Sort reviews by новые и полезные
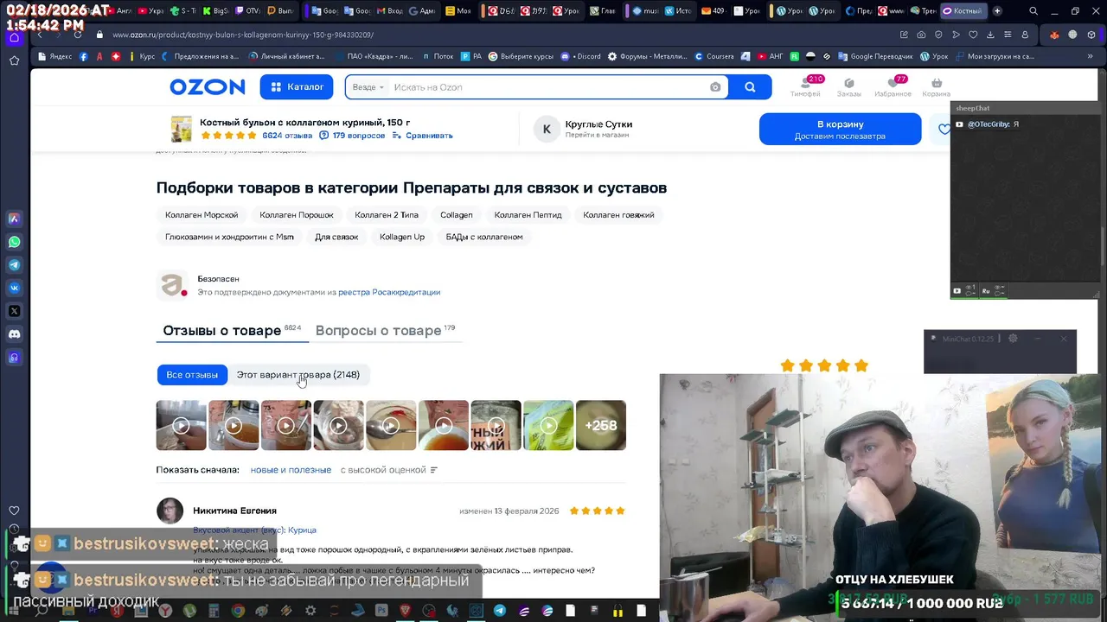Viewport: 1107px width, 622px height. point(291,470)
